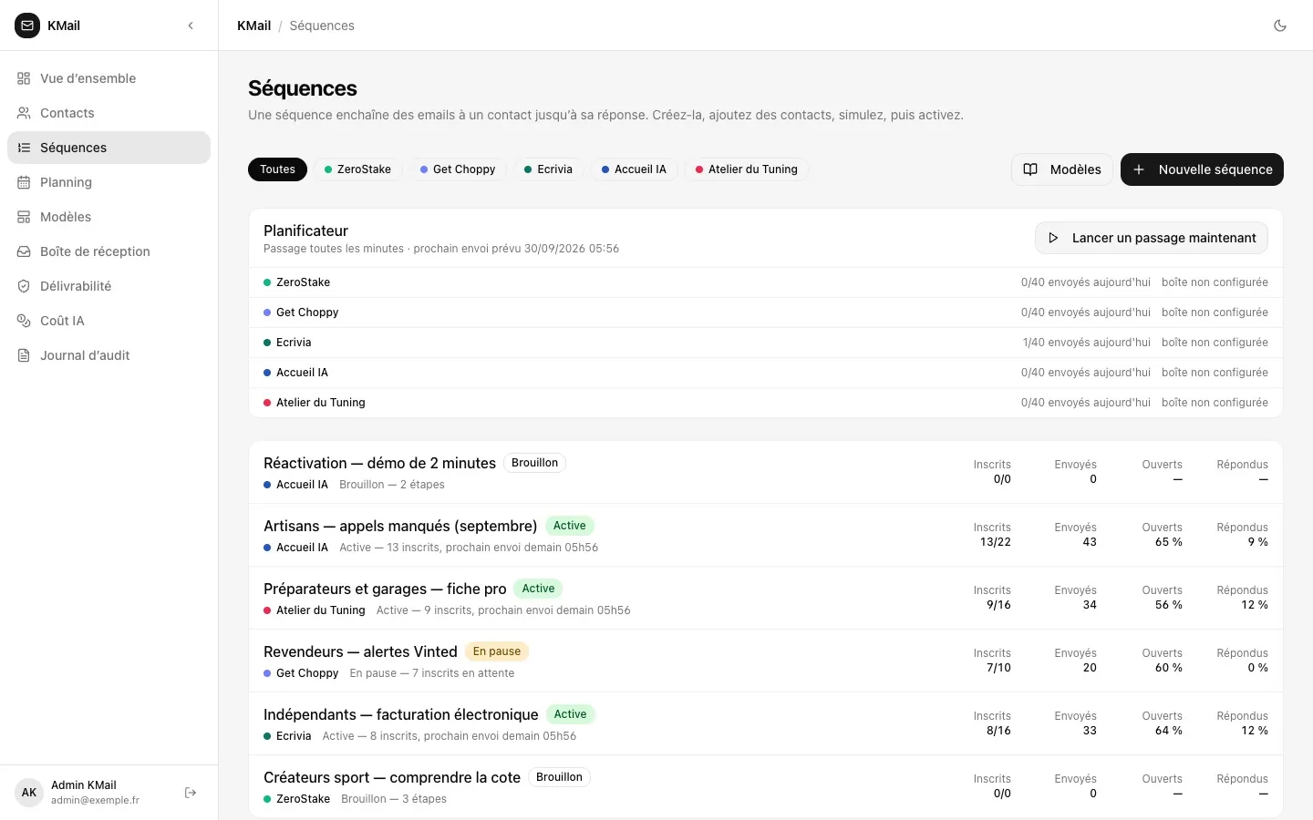The image size is (1313, 820).
Task: Click Ouverts 56 % value for Préparateurs
Action: tap(1168, 605)
